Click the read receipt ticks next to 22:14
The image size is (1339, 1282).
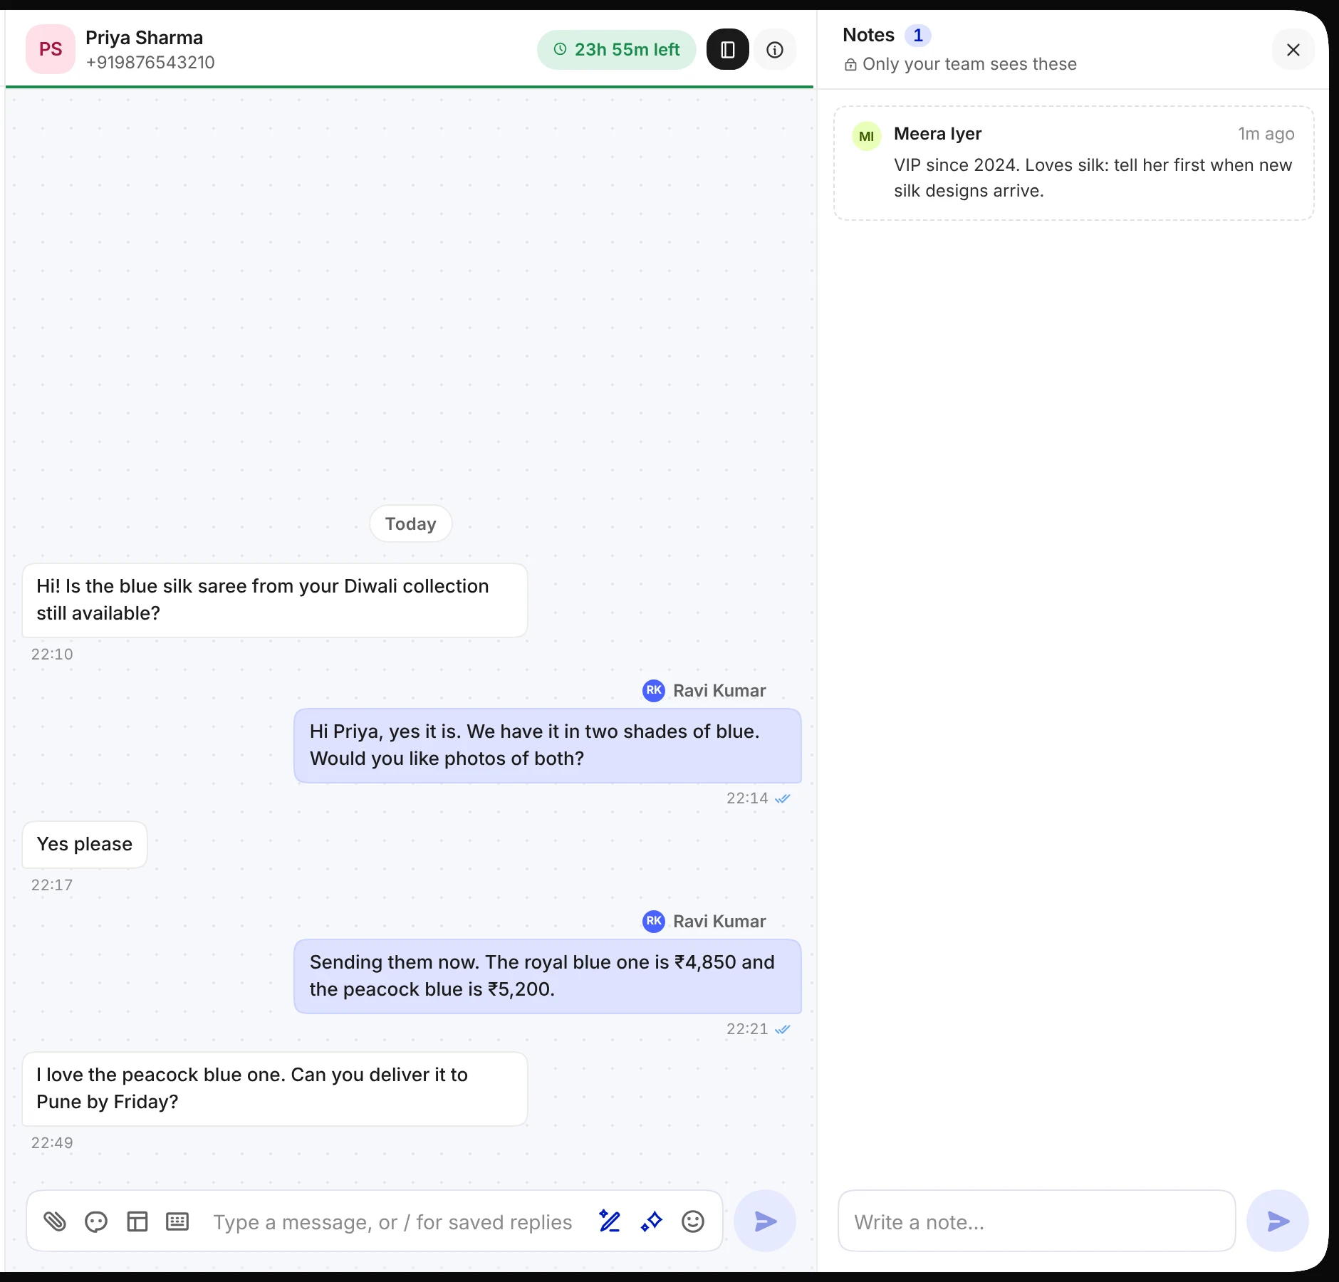783,798
